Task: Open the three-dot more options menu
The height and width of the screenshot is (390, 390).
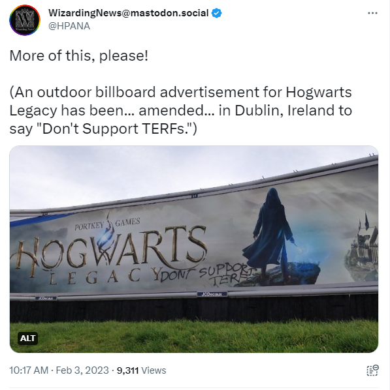Action: tap(372, 13)
